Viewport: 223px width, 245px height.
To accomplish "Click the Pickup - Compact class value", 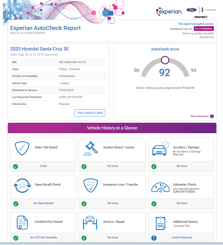I will pos(69,69).
